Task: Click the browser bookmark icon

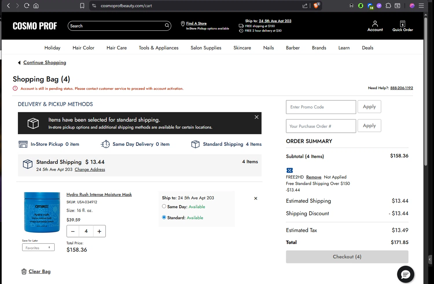Action: click(82, 6)
